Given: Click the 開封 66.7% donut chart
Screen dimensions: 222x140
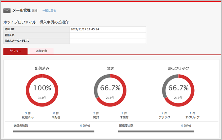Looking at the screenshot, I should tap(110, 90).
